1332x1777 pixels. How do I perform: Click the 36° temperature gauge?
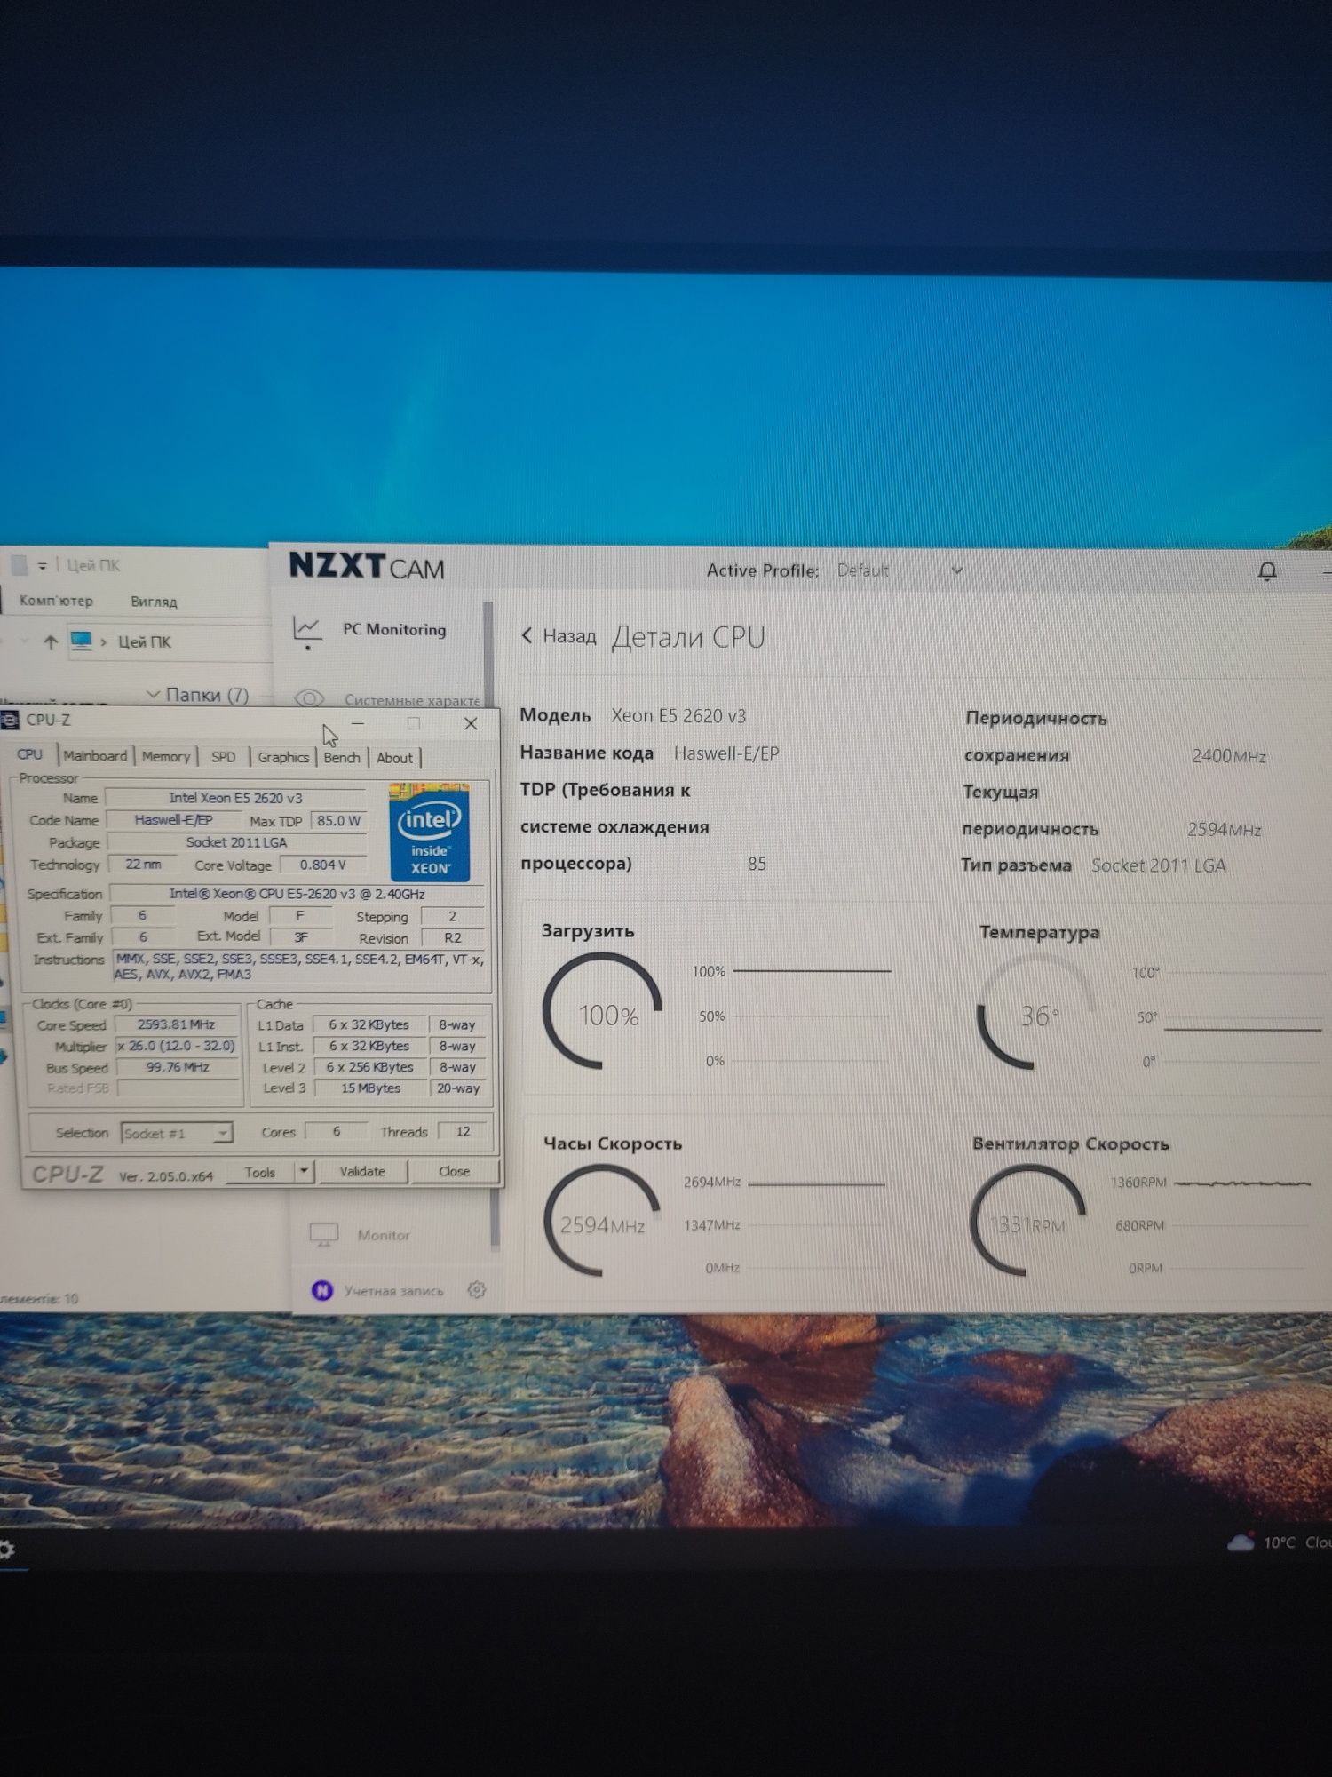tap(1036, 1013)
